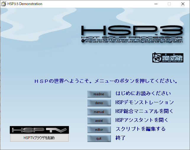
Task: Open the script editor button
Action: [x=99, y=130]
